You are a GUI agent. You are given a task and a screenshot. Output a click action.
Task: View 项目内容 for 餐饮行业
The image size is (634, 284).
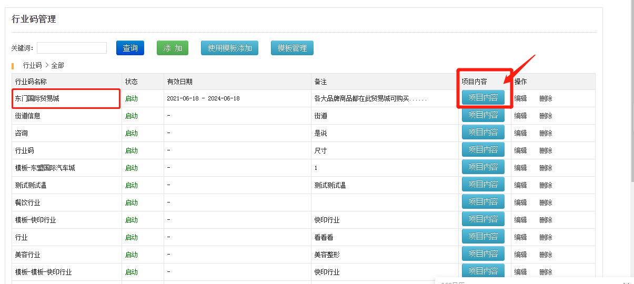(483, 202)
